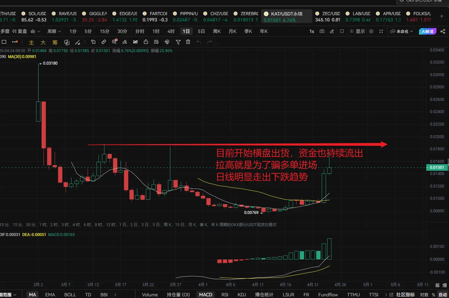Switch to the 4时 timeframe
Screen dimensions: 449x298
coord(171,31)
